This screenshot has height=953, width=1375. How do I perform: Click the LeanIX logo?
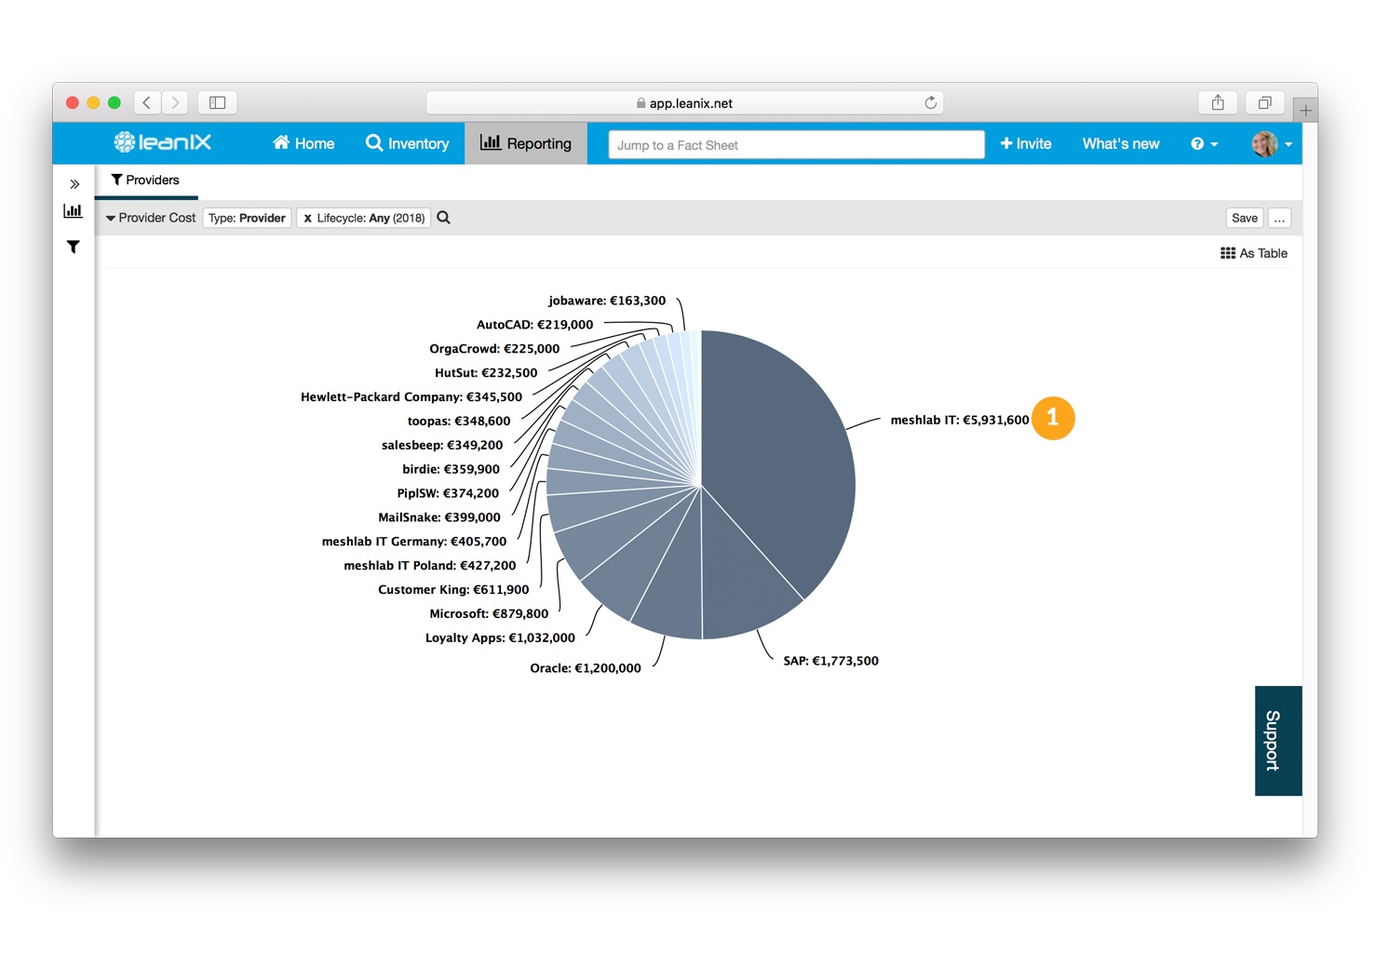point(162,142)
